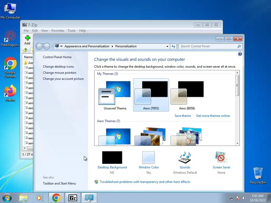Click the up-folder icon in 7-Zip
Screen dimensions: 271x203
pyautogui.click(x=26, y=50)
